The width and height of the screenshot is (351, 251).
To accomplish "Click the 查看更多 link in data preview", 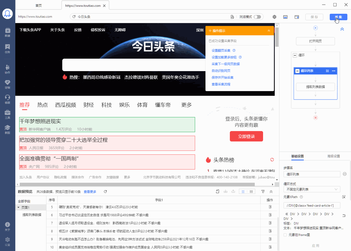I will click(90, 192).
